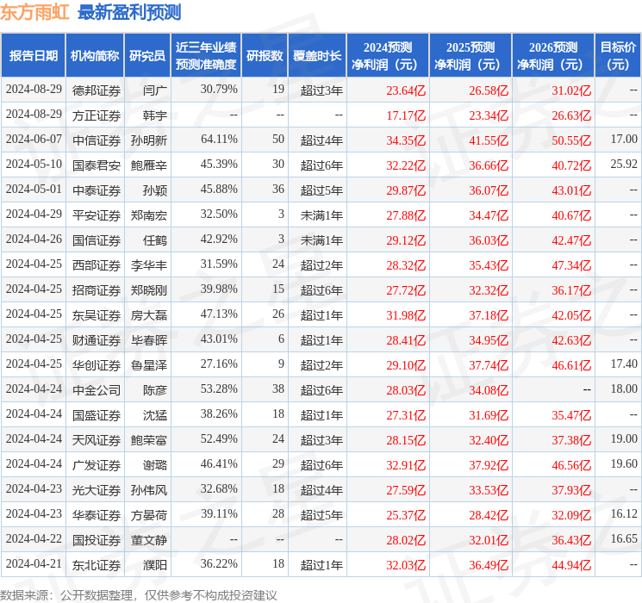Click 中金公司 in the institution column
This screenshot has height=603, width=642.
click(x=97, y=390)
